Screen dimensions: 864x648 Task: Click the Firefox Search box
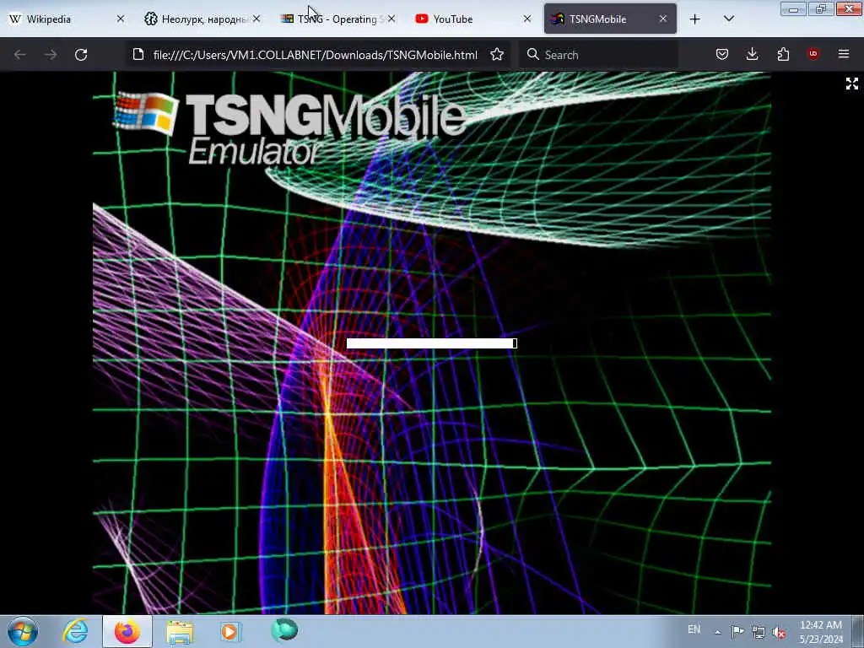click(598, 55)
